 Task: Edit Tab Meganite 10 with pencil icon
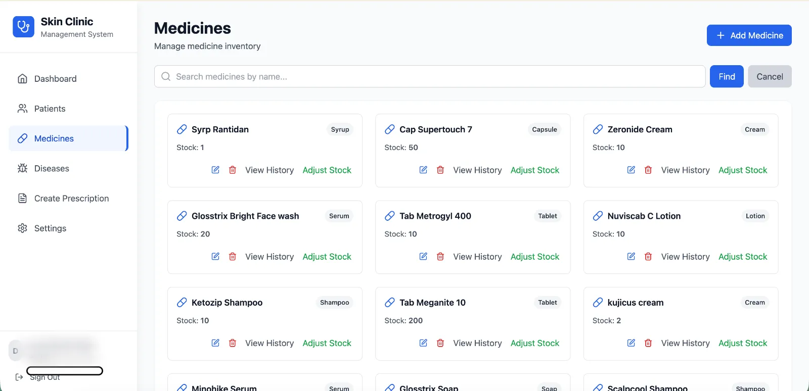(423, 343)
